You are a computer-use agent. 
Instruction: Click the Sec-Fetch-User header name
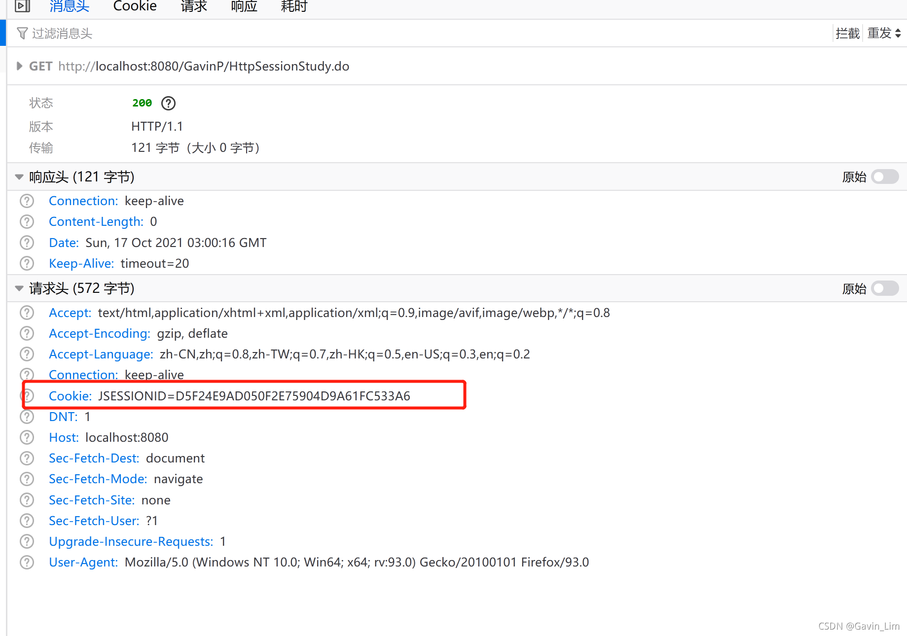click(x=94, y=521)
